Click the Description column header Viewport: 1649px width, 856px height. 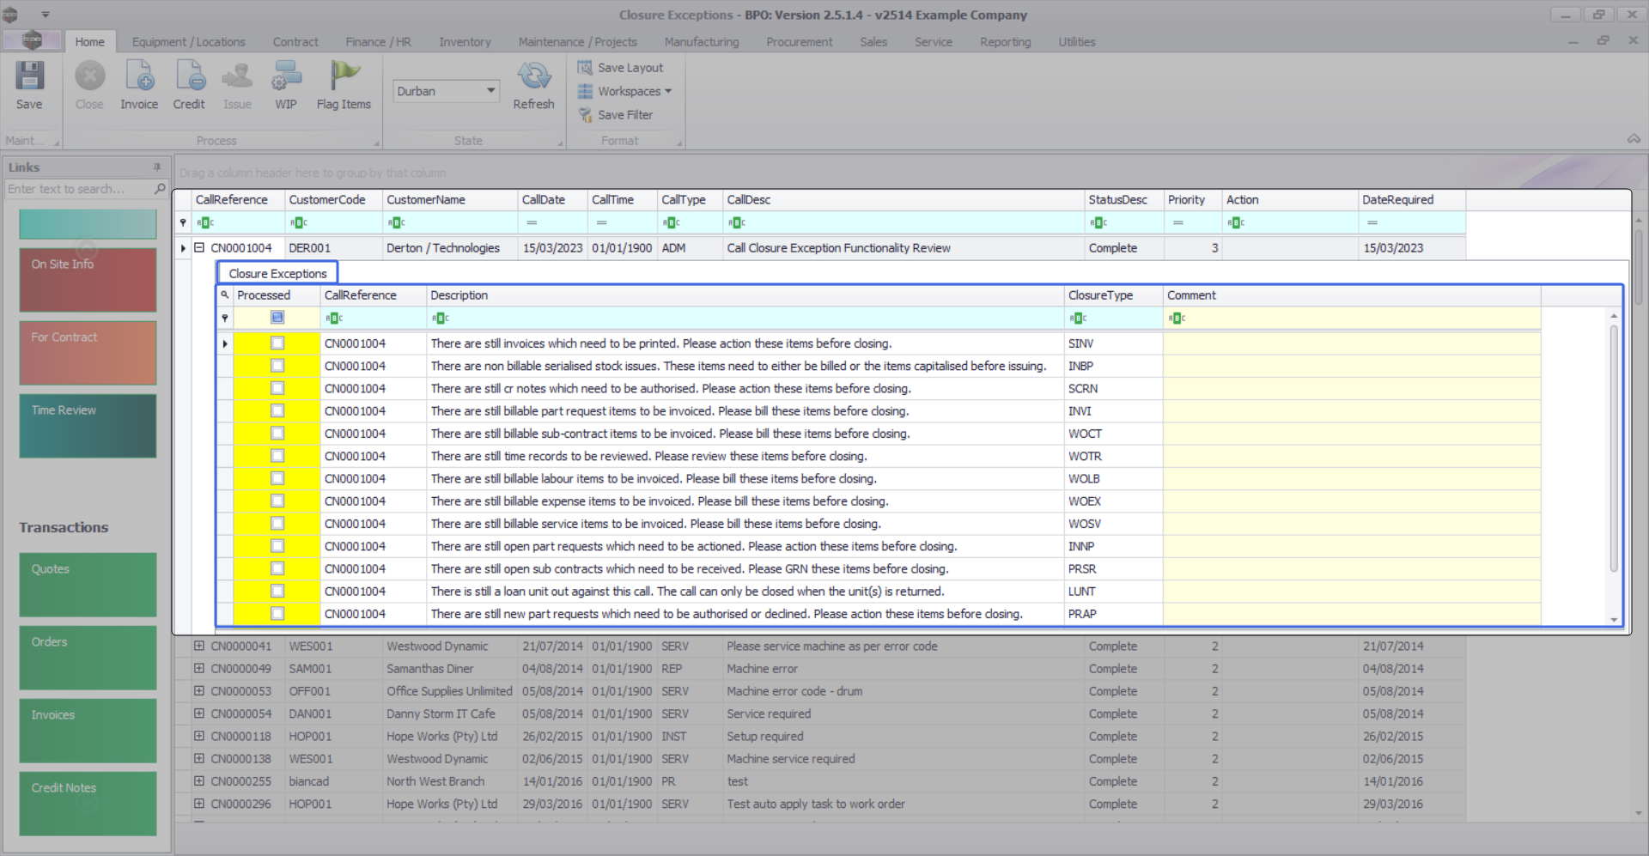745,295
